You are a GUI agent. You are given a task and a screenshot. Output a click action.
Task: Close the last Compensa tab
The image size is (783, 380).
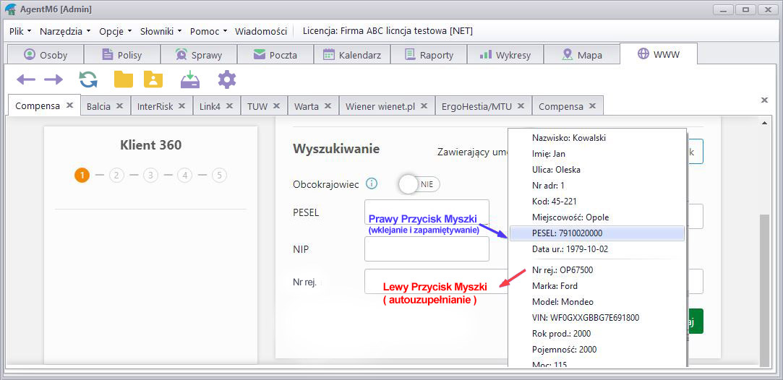592,105
